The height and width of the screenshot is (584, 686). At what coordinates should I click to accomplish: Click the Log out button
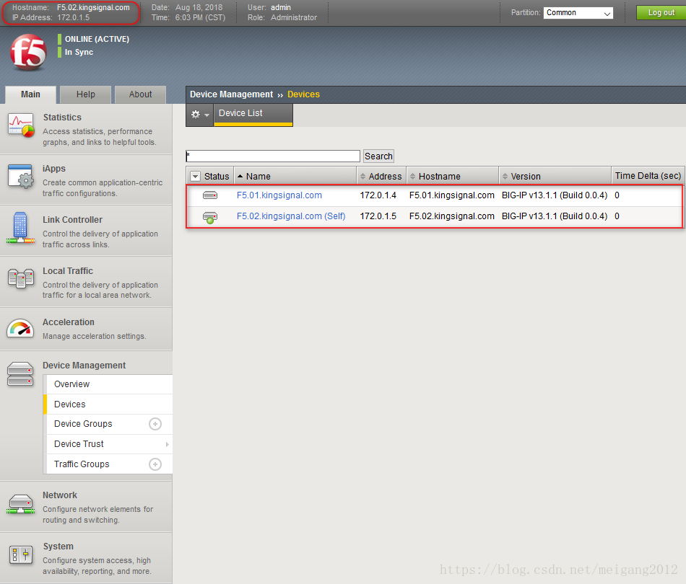click(x=661, y=13)
